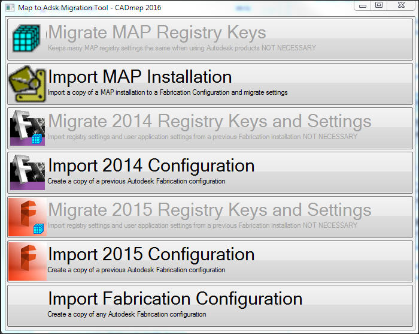Click the MAP installation import description text
Image resolution: width=419 pixels, height=334 pixels.
point(168,92)
